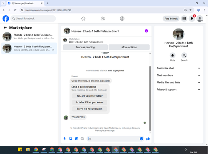Screen dimensions: 208x154
Task: Record a voice clip with microphone icon
Action: [64, 139]
